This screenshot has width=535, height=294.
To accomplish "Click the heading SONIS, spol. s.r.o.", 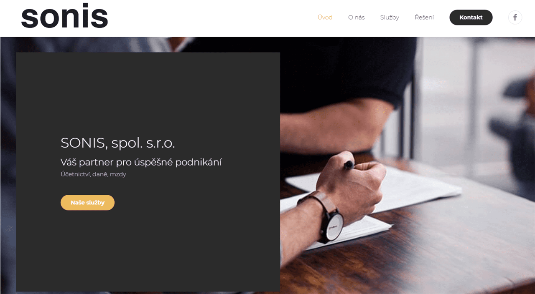I will click(x=118, y=143).
